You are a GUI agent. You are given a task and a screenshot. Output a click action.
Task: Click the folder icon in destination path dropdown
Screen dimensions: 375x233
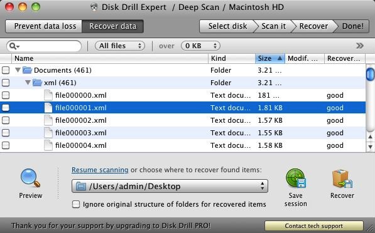[x=81, y=186]
